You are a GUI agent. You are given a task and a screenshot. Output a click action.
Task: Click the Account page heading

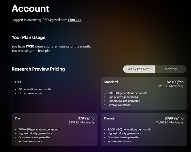(30, 9)
